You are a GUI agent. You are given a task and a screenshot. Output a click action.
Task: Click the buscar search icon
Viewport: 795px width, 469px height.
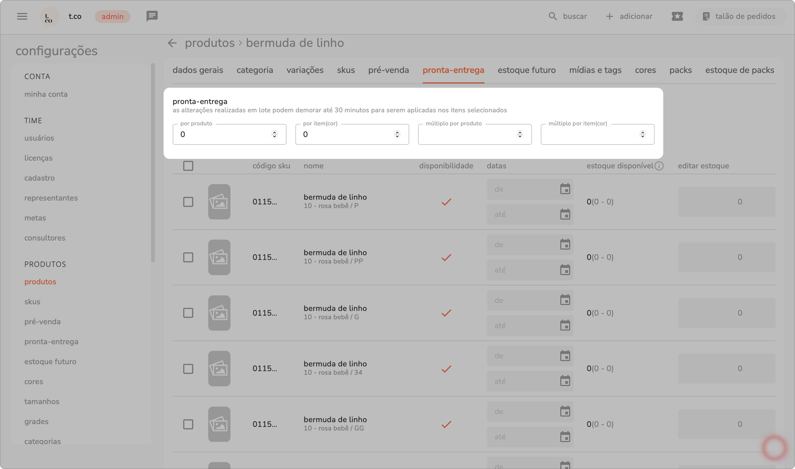pyautogui.click(x=553, y=16)
